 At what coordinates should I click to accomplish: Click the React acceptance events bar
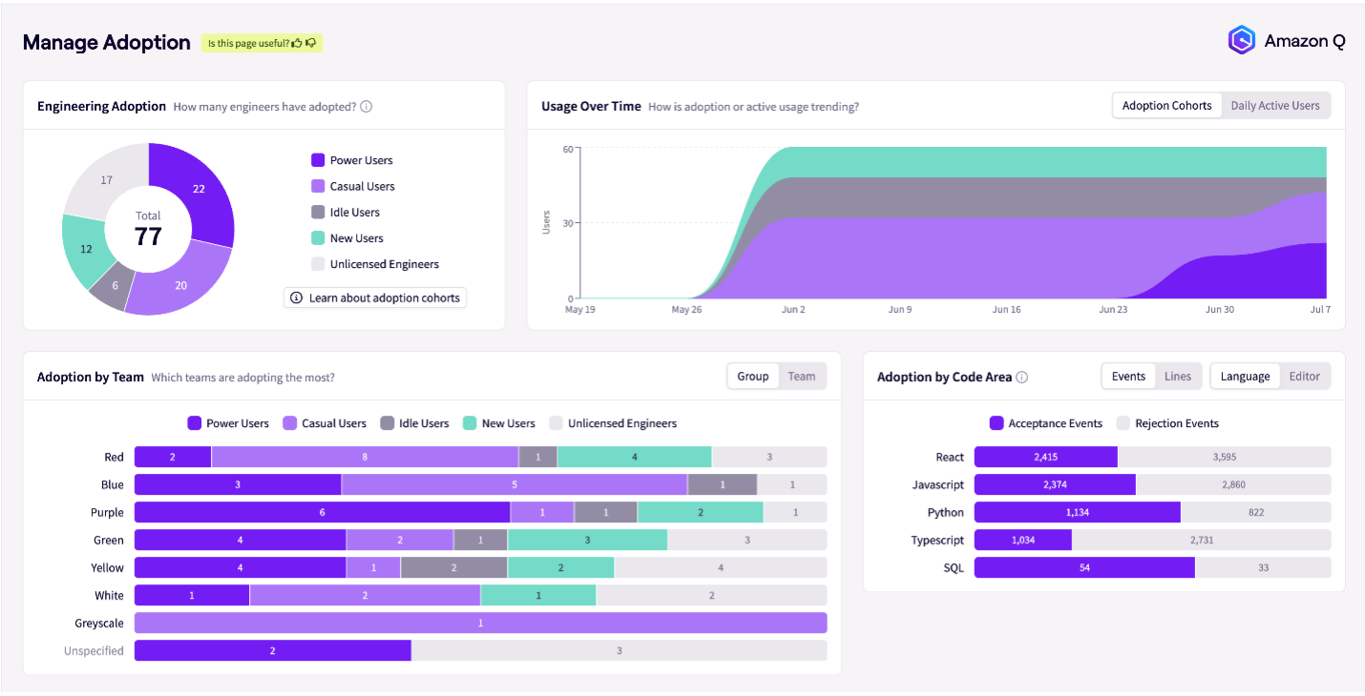(1045, 457)
